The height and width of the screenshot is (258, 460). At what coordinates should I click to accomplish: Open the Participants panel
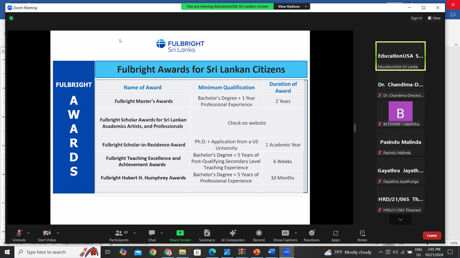tap(119, 235)
